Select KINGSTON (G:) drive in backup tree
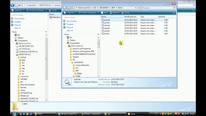Image resolution: width=206 pixels, height=116 pixels. [x=25, y=54]
